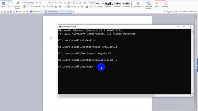
Task: Click the character shading icon
Action: point(60,6)
